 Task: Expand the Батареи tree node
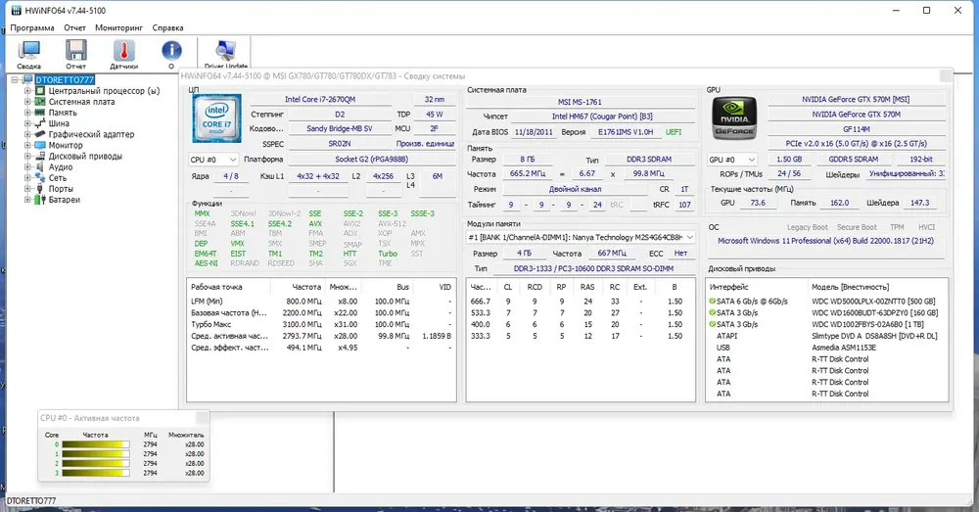pos(27,199)
